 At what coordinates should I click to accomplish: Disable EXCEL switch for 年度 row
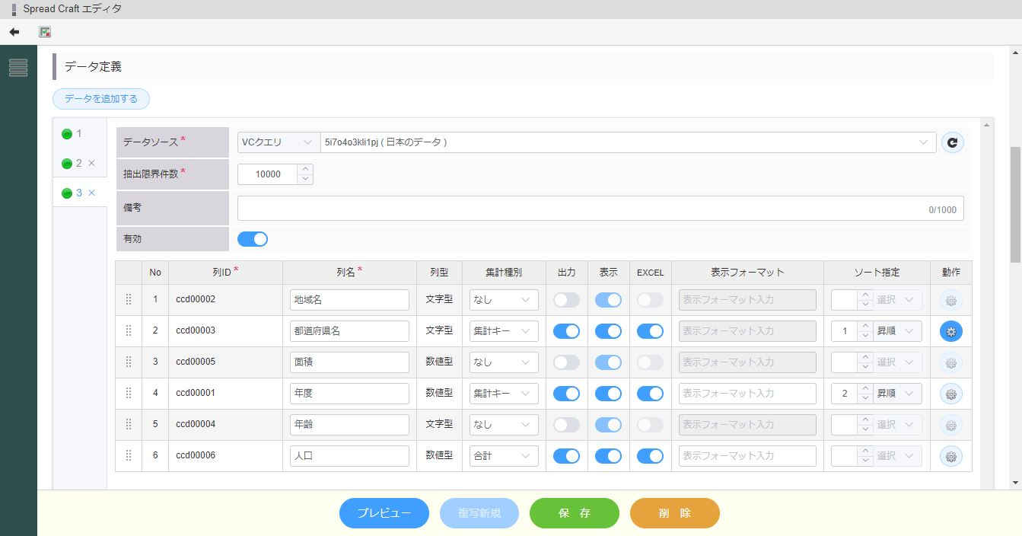[x=650, y=394]
